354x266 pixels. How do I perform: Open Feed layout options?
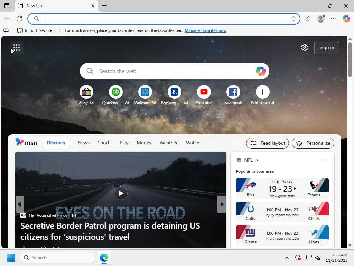click(x=268, y=143)
